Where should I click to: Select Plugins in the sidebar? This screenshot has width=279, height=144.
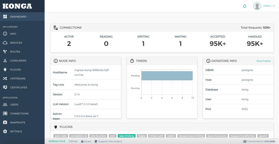coord(22,69)
